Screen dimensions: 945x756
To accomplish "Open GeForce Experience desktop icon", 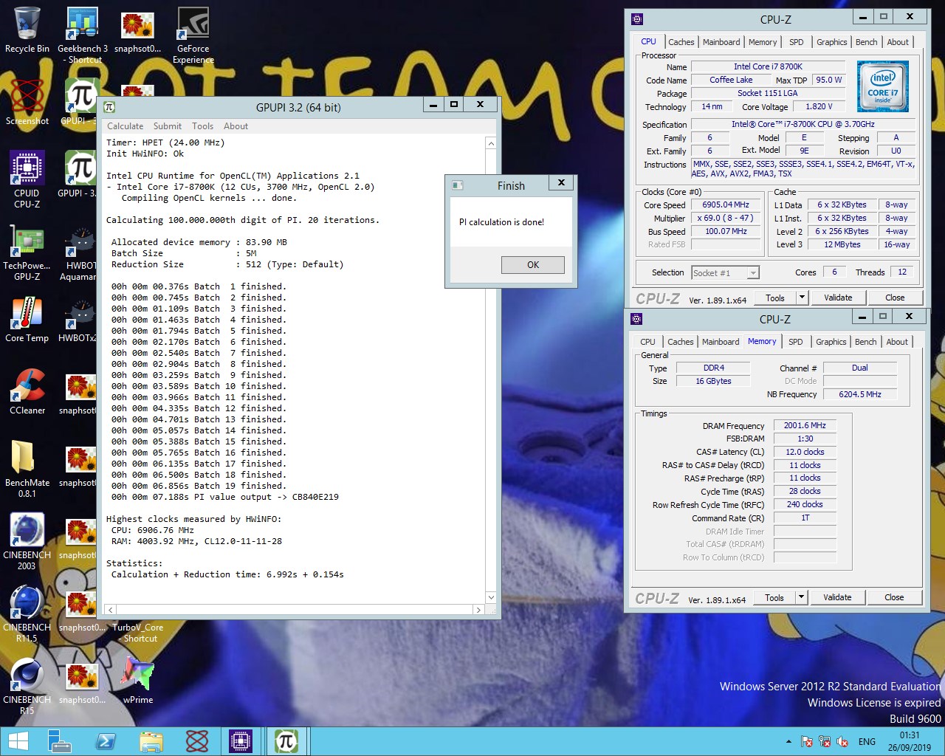I will click(x=193, y=35).
